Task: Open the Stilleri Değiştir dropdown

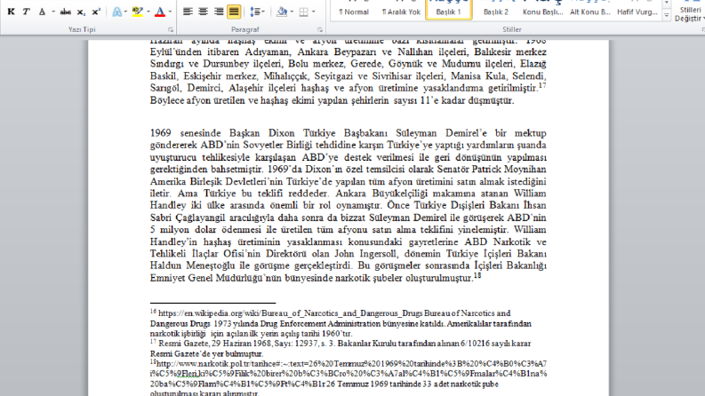Action: [x=690, y=11]
